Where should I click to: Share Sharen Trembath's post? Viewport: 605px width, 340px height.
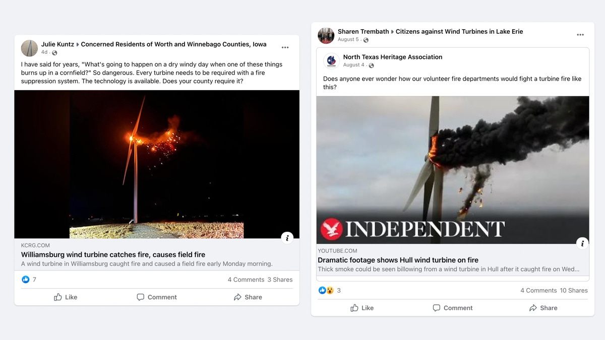point(543,308)
